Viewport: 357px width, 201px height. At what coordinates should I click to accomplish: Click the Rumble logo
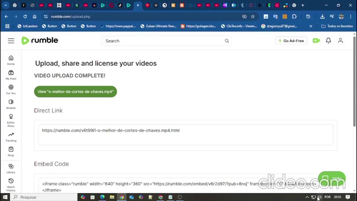pyautogui.click(x=40, y=40)
